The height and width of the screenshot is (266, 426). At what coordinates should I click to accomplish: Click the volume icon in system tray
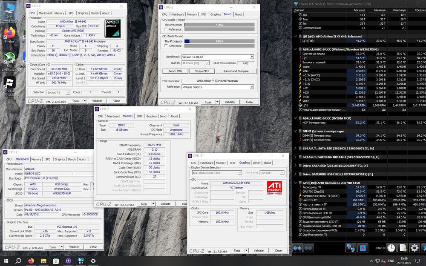[384, 261]
